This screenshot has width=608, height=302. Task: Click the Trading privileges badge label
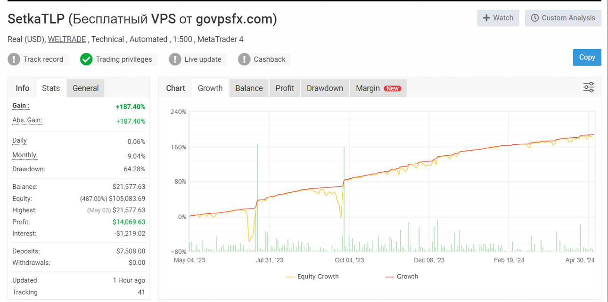124,59
